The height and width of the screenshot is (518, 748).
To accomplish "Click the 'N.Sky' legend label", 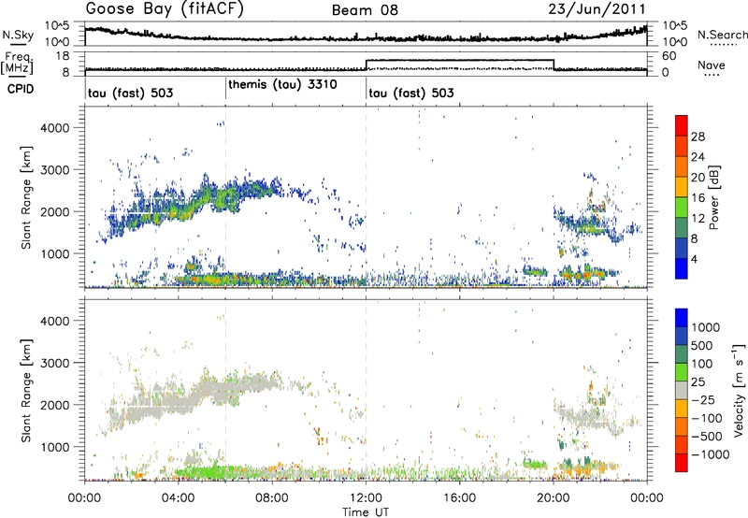I will point(18,35).
